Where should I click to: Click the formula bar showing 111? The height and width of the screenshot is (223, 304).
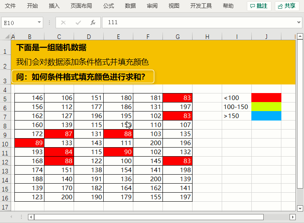[x=200, y=23]
